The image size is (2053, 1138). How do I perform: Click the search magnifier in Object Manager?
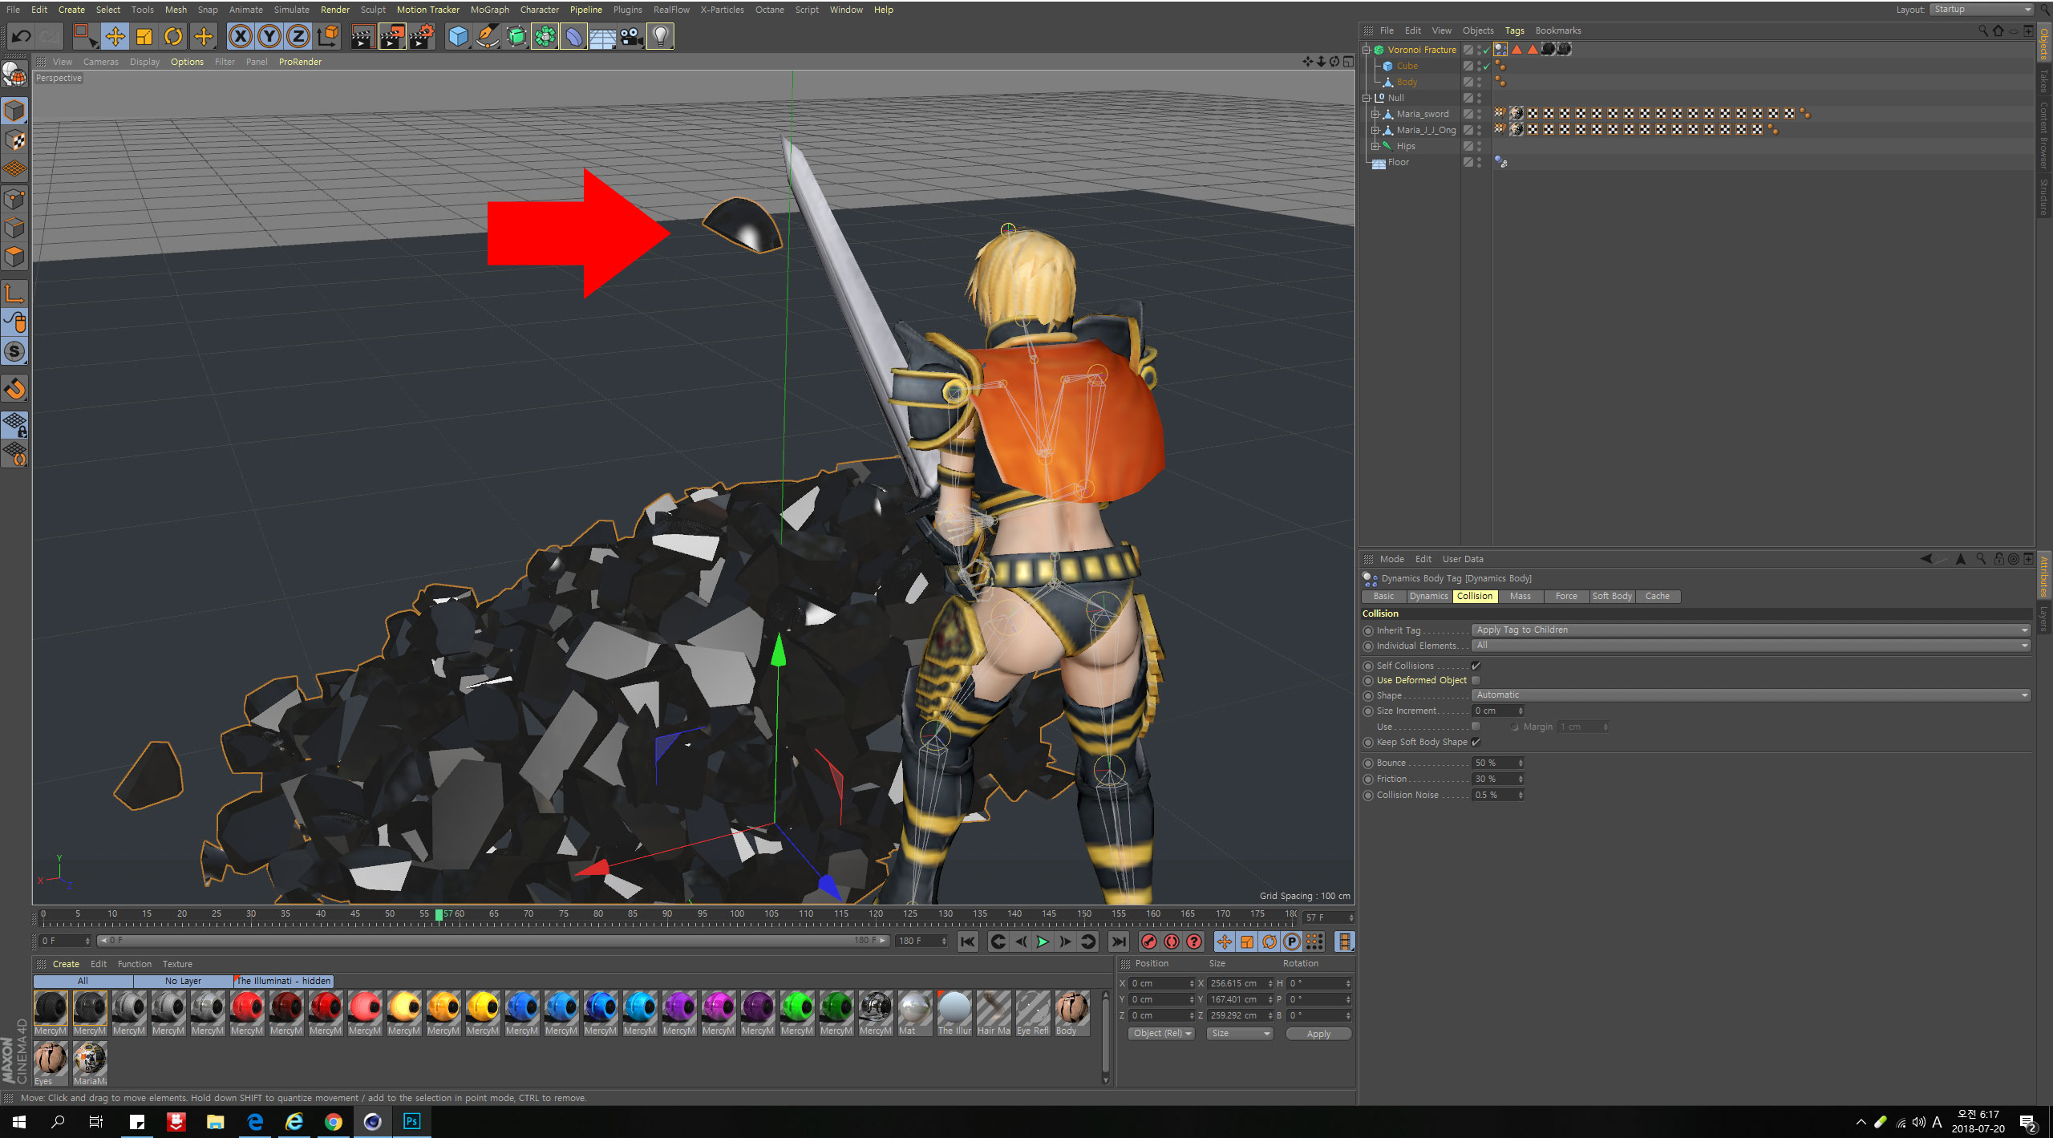(1983, 30)
